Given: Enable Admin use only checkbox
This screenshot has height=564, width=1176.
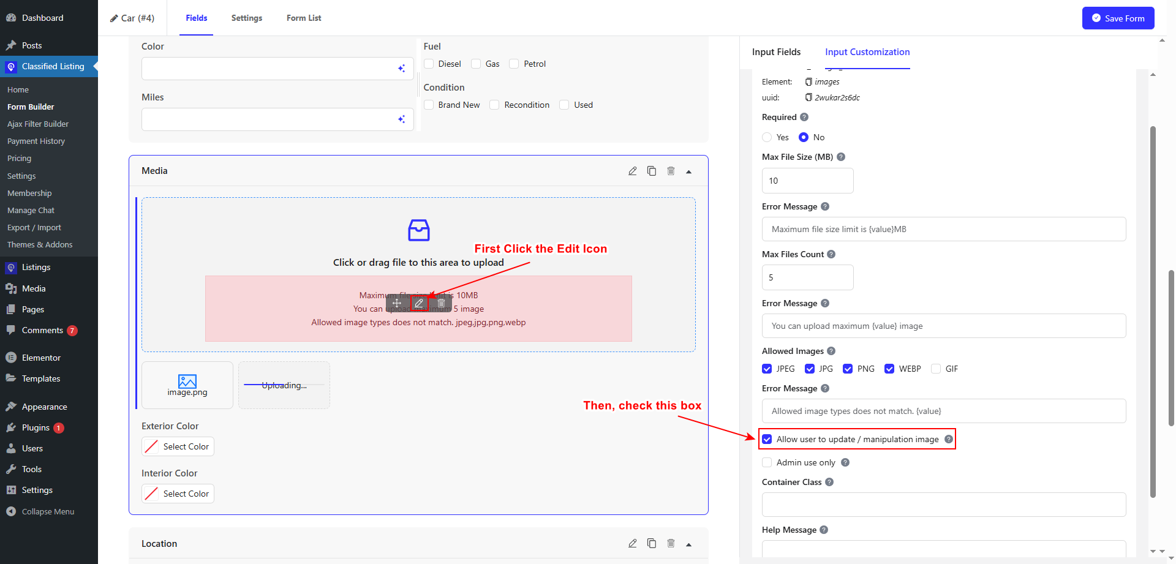Looking at the screenshot, I should tap(767, 462).
